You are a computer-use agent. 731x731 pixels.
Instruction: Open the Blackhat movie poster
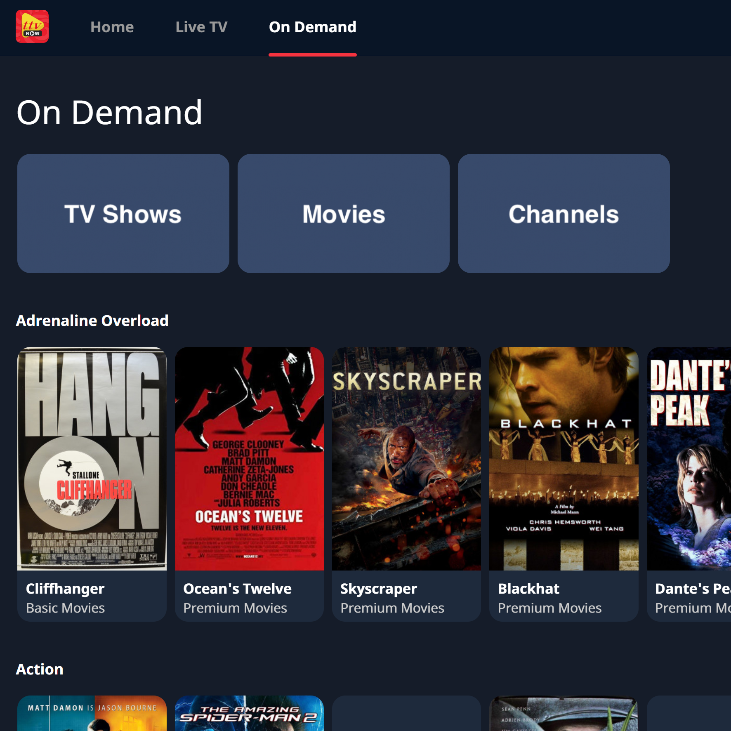564,459
